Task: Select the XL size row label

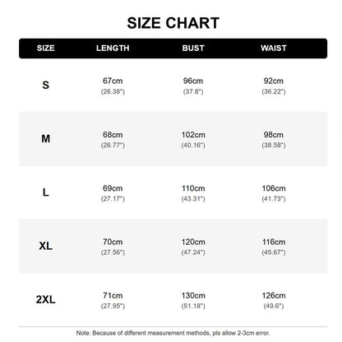Action: pos(46,246)
